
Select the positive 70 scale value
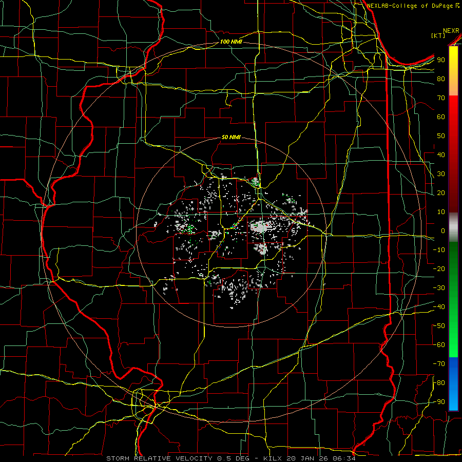441,98
